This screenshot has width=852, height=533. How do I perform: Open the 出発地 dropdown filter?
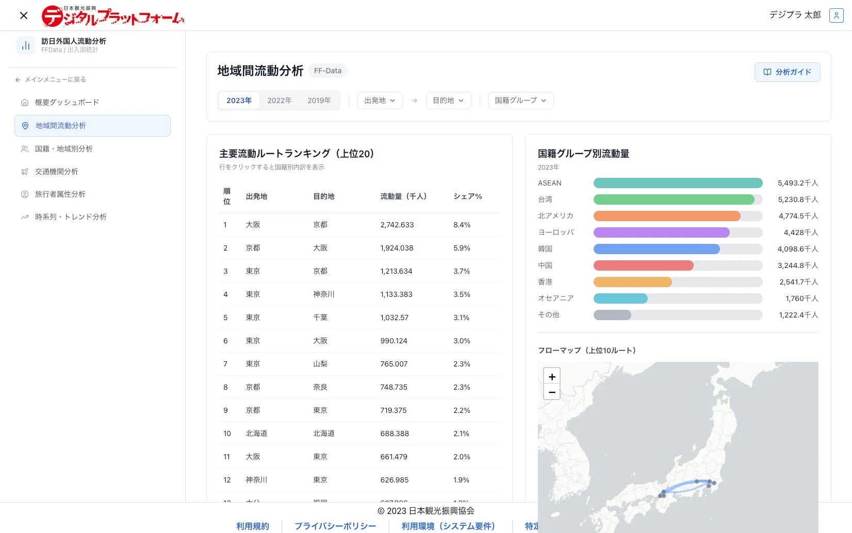380,101
